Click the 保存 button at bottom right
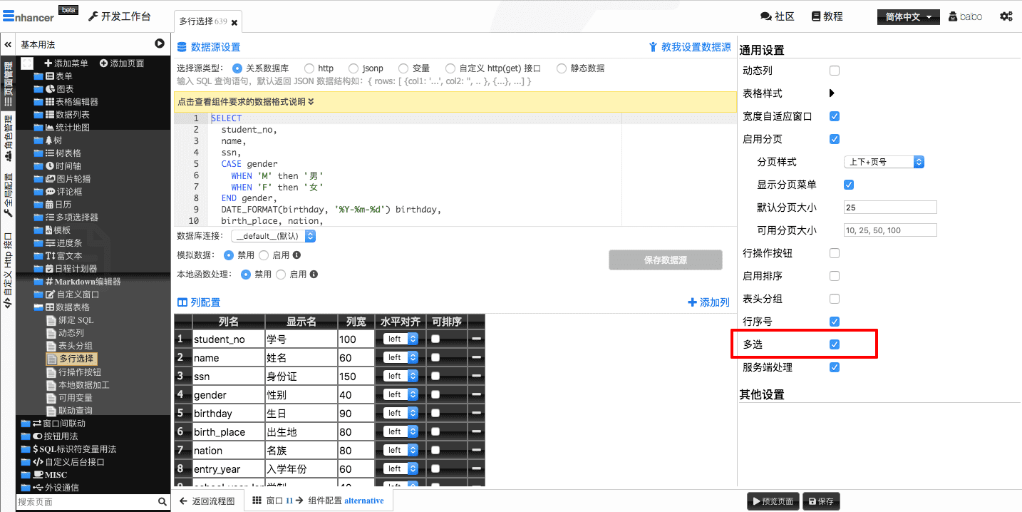Image resolution: width=1022 pixels, height=512 pixels. coord(821,501)
